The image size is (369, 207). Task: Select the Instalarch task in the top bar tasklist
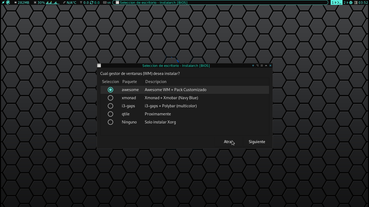click(220, 2)
